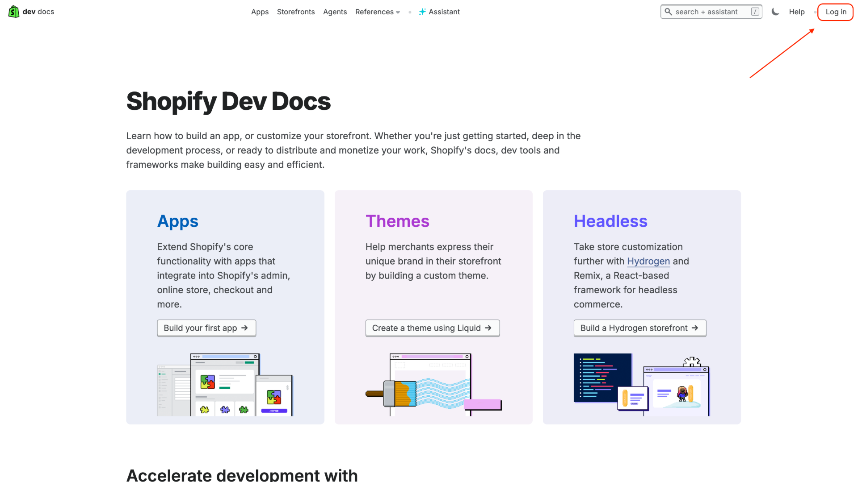This screenshot has height=482, width=858.
Task: Focus the search + assistant field
Action: coord(711,12)
